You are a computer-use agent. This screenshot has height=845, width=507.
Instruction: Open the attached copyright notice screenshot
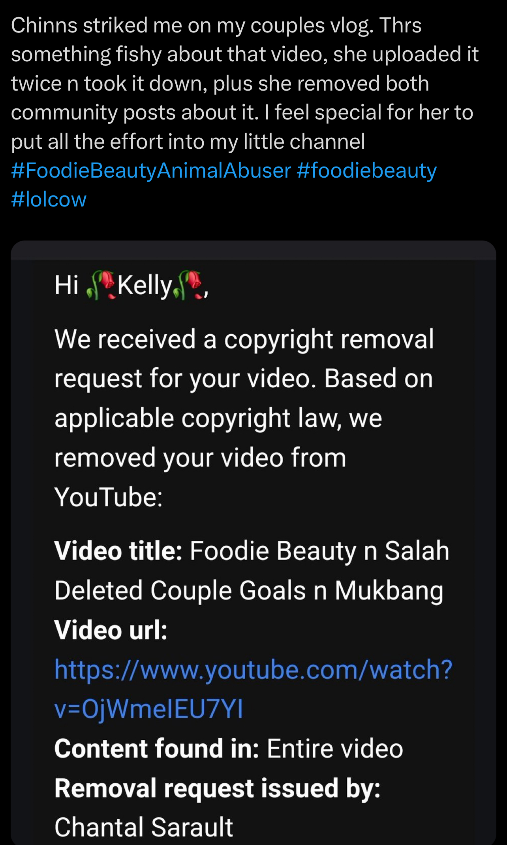[x=253, y=543]
